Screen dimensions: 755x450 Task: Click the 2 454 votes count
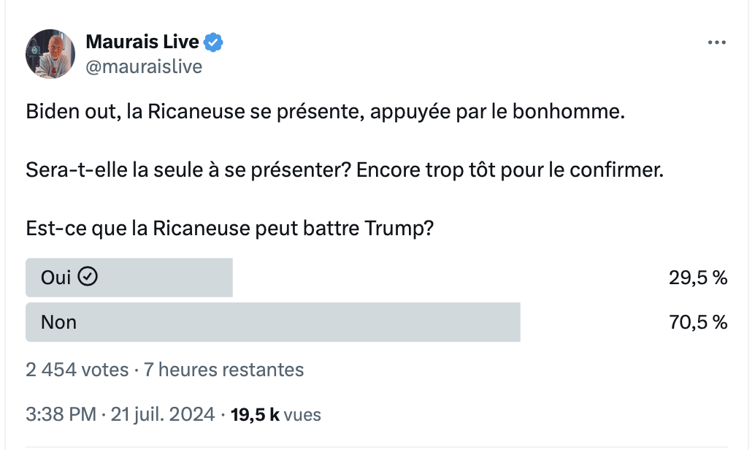77,370
